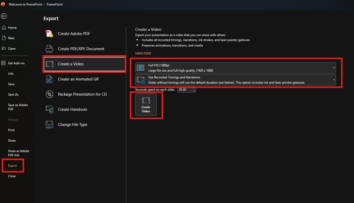Click the Create Adobe PDF icon
Viewport: 354px width, 203px height.
(x=50, y=34)
